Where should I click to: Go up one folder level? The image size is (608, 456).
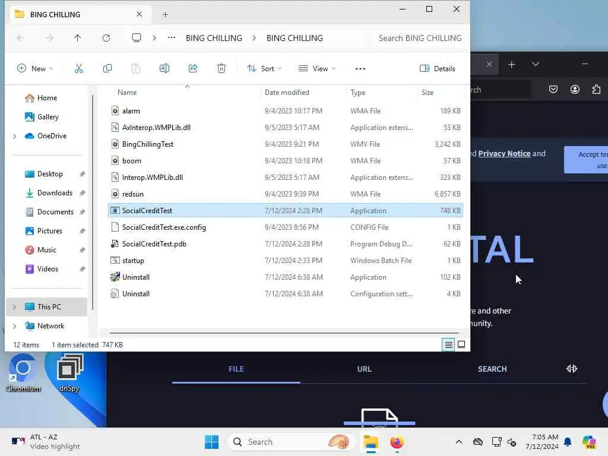(x=78, y=37)
